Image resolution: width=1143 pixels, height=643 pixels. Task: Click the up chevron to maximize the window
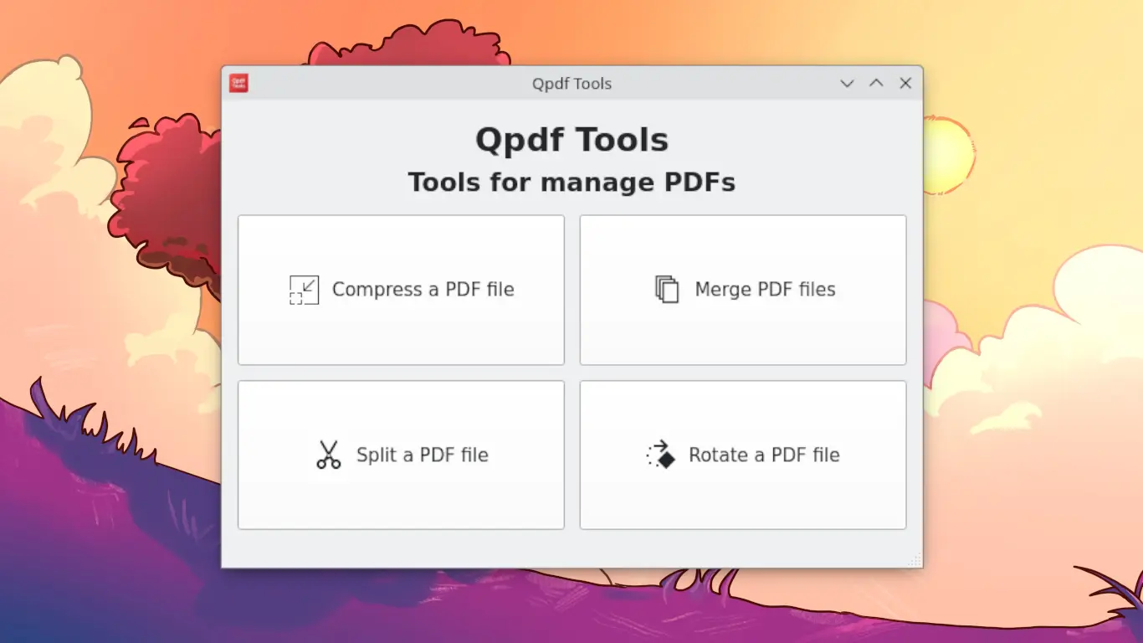tap(876, 83)
